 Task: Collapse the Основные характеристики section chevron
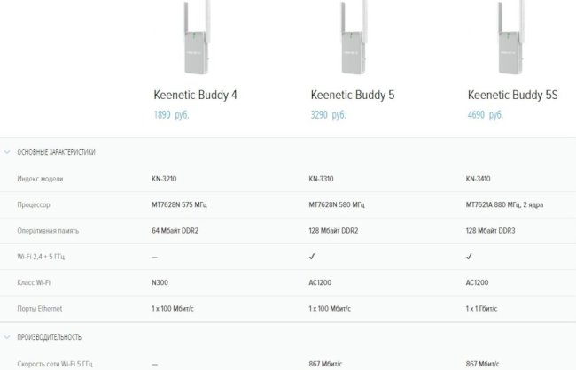click(7, 152)
